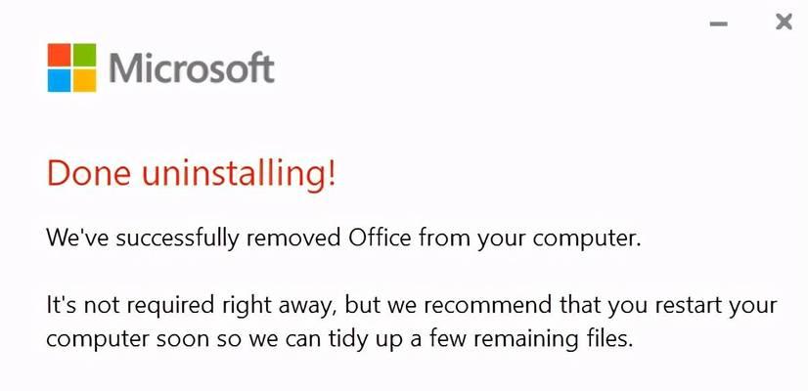
Task: Click the yellow square in Microsoft logo
Action: (x=84, y=80)
